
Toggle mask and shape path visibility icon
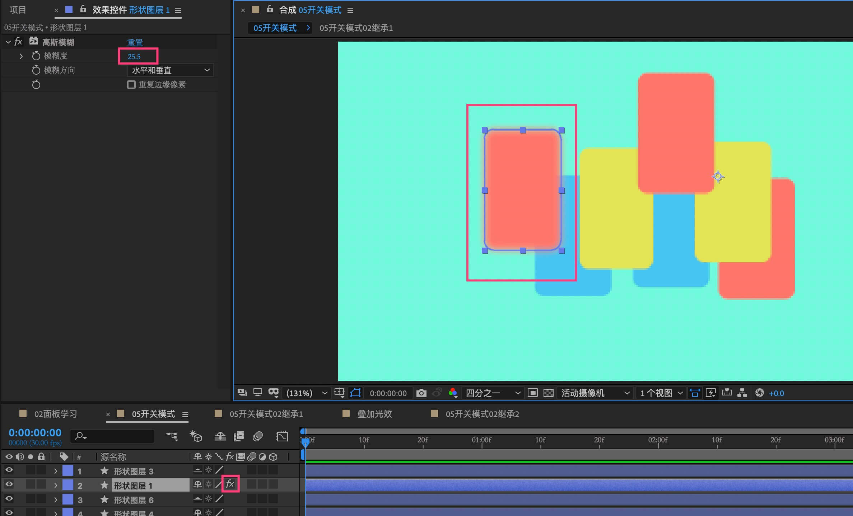[x=355, y=393]
